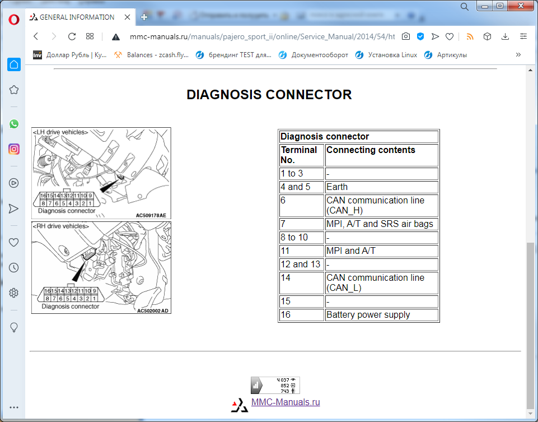The height and width of the screenshot is (422, 538).
Task: Take a snapshot with camera icon
Action: tap(405, 36)
